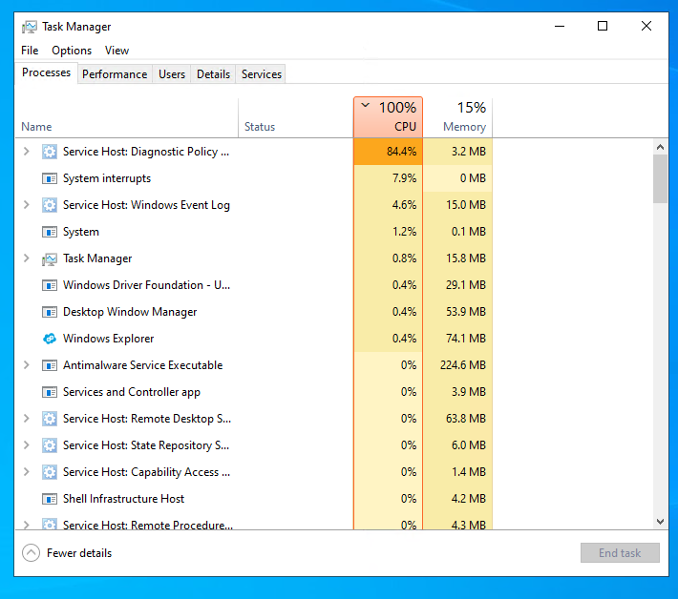Click the Antimalware Service Executable icon
Screen dimensions: 678x599
click(50, 365)
